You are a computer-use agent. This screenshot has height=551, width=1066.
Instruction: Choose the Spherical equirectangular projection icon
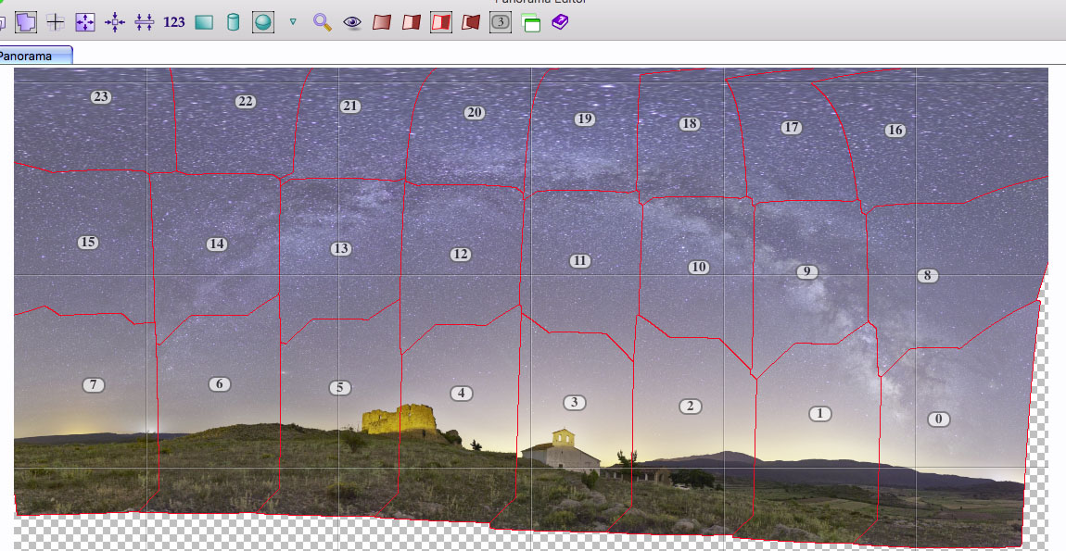point(262,22)
